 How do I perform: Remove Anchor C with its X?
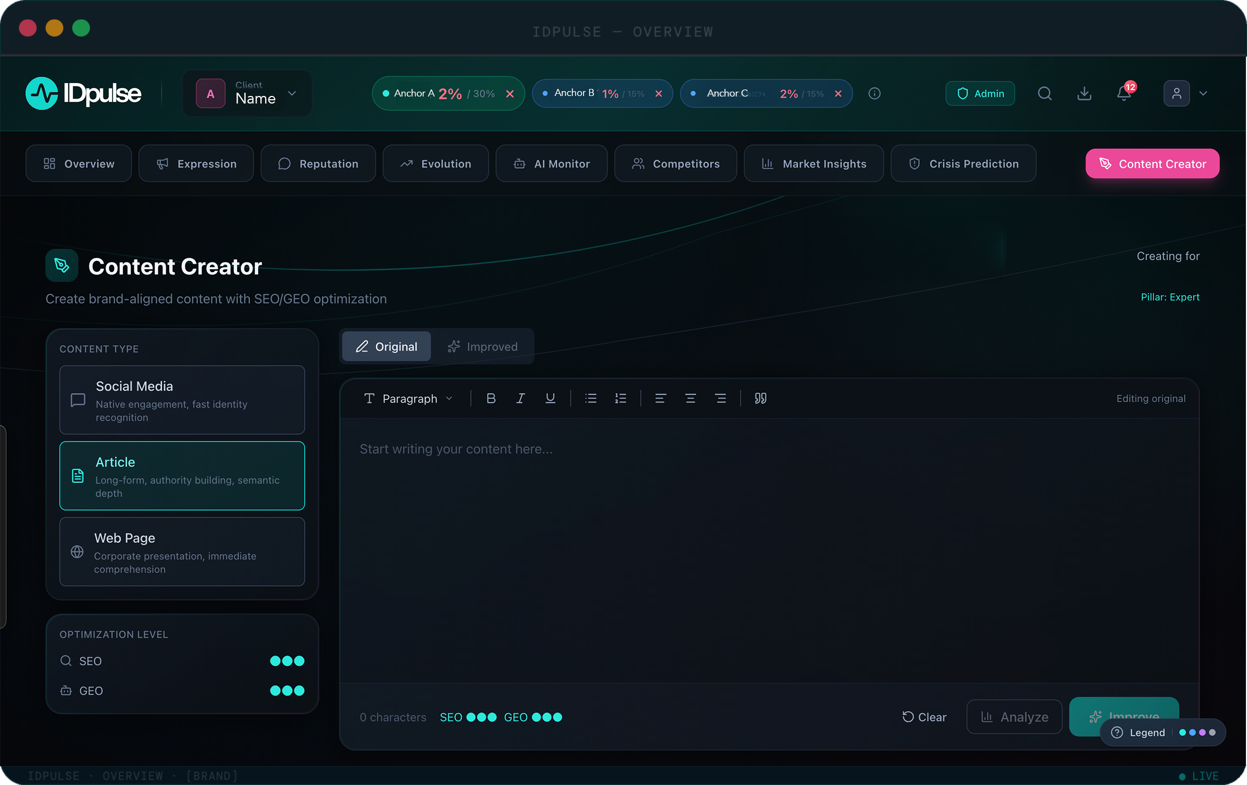pyautogui.click(x=838, y=94)
